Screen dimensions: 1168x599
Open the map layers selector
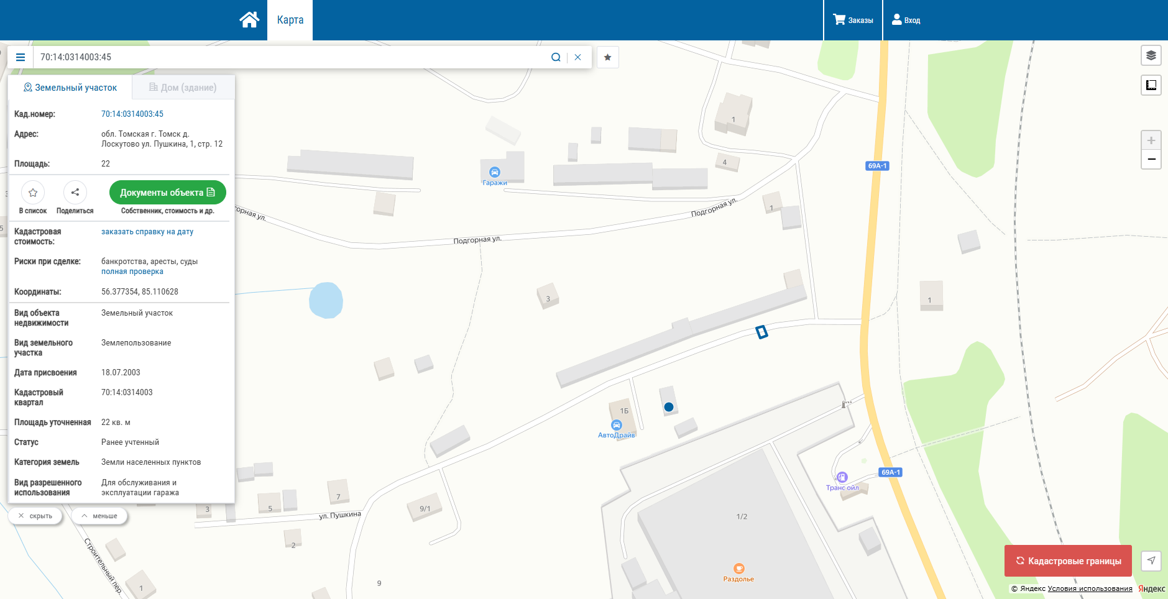click(1151, 55)
